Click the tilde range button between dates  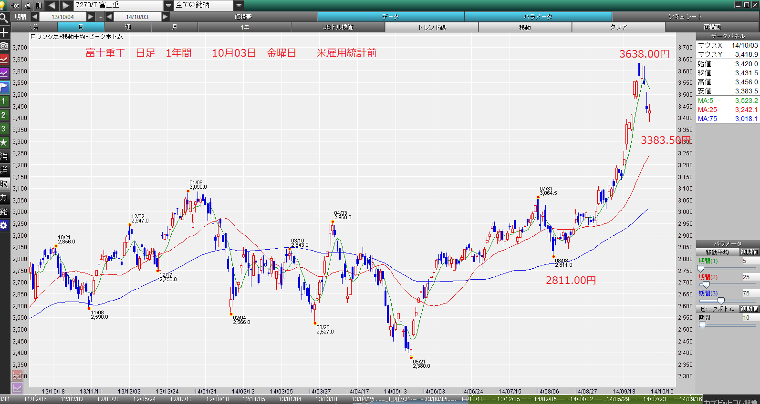point(100,17)
